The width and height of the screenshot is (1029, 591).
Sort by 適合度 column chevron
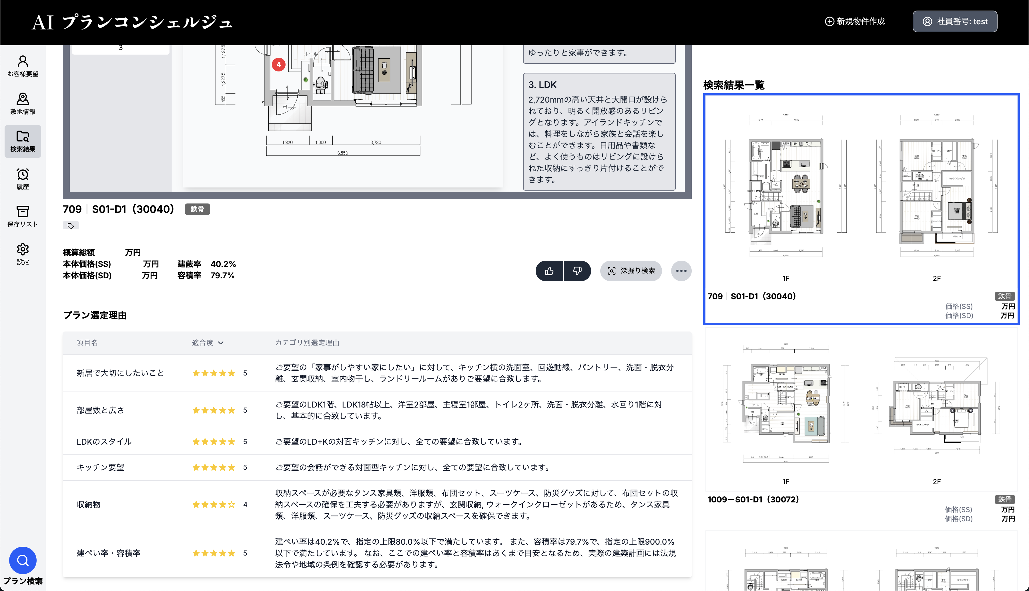pos(220,343)
